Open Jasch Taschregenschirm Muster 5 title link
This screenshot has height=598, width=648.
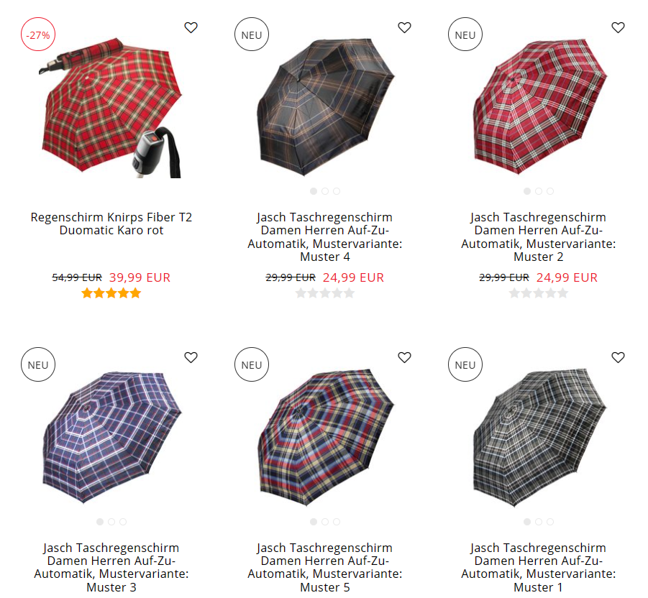point(325,567)
